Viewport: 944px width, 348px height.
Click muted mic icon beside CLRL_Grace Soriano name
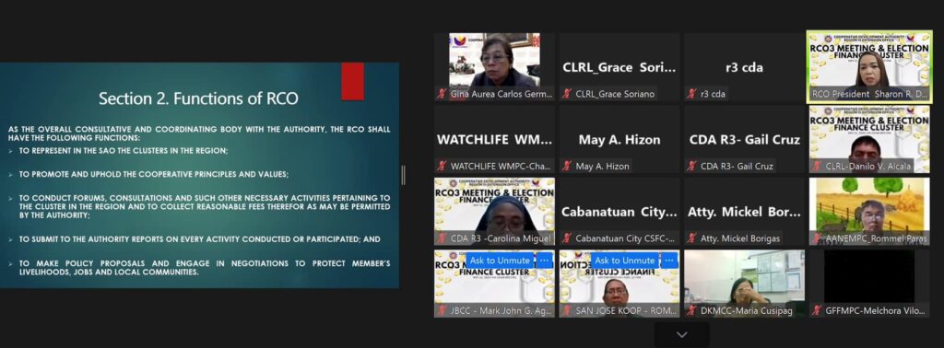[567, 94]
